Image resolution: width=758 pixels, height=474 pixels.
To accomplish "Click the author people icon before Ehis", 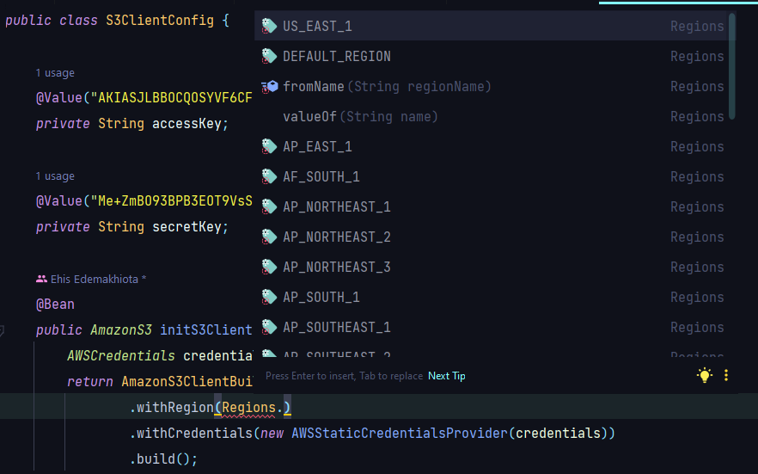I will click(41, 279).
